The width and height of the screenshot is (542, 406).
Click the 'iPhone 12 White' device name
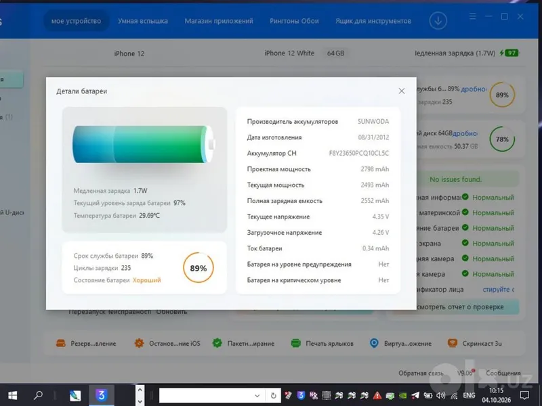tap(289, 53)
